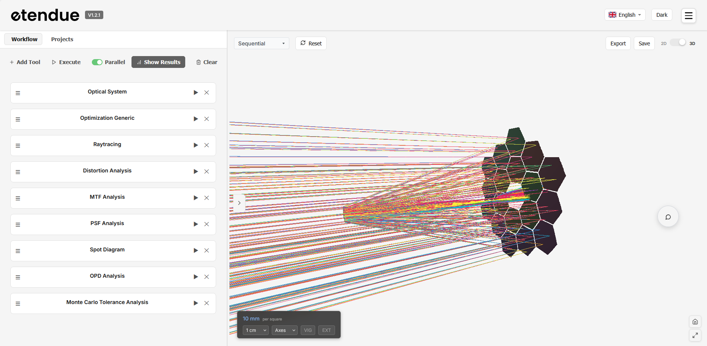Open the hamburger menu
Viewport: 707px width, 346px height.
pyautogui.click(x=688, y=16)
